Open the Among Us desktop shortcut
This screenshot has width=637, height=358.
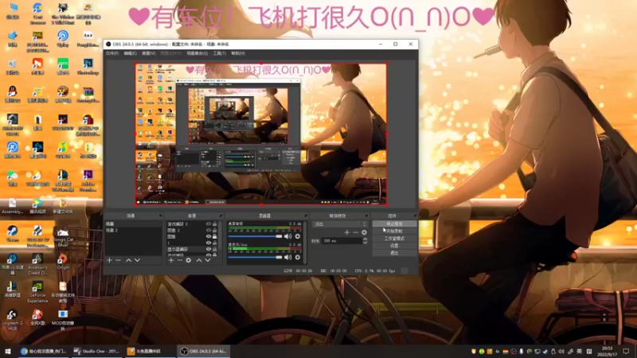pos(88,125)
